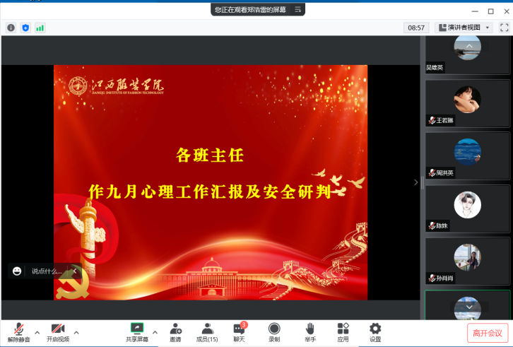Screen dimensions: 513x347
Task: Click the 邀请 invite icon
Action: pos(175,329)
